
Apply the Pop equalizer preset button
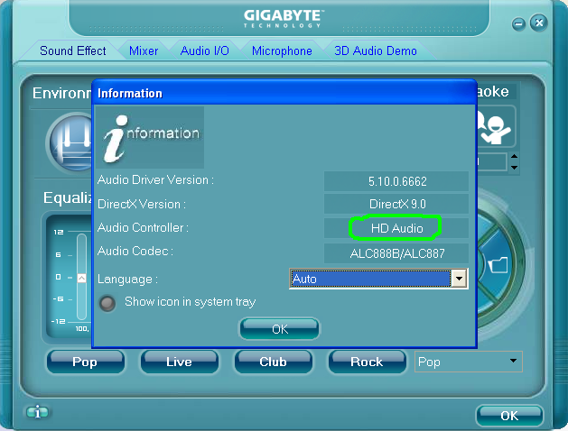[86, 362]
